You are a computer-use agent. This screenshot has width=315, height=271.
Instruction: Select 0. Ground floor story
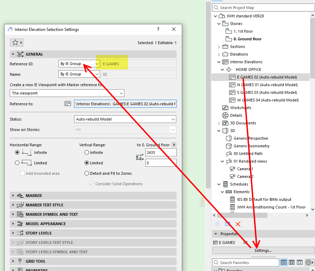tap(248, 39)
